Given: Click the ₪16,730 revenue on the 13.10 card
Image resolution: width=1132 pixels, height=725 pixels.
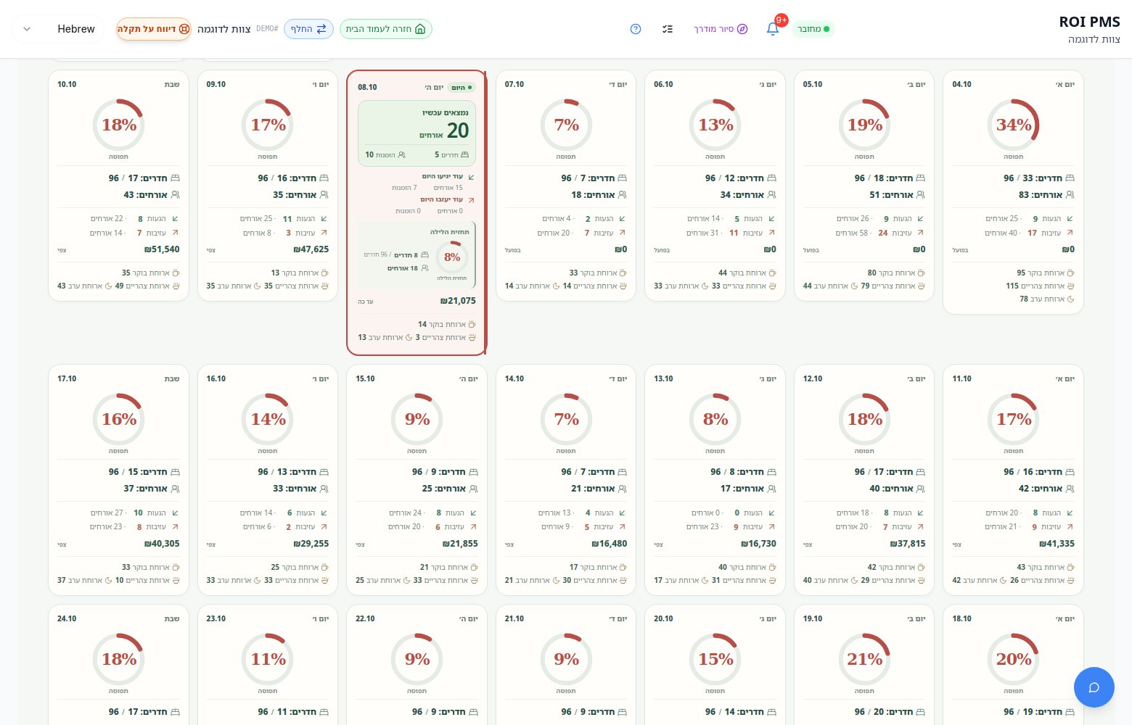Looking at the screenshot, I should click(758, 544).
